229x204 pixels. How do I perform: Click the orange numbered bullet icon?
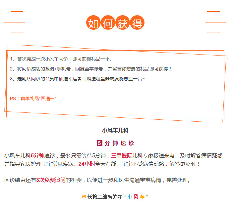point(84,197)
